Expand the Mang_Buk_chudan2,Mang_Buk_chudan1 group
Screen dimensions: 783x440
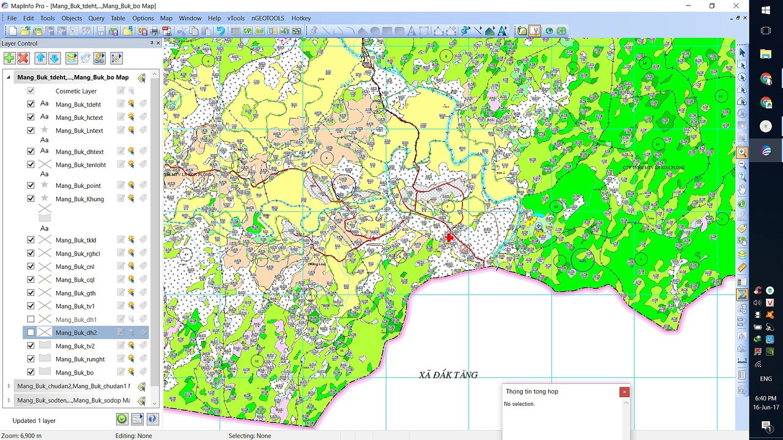(9, 386)
